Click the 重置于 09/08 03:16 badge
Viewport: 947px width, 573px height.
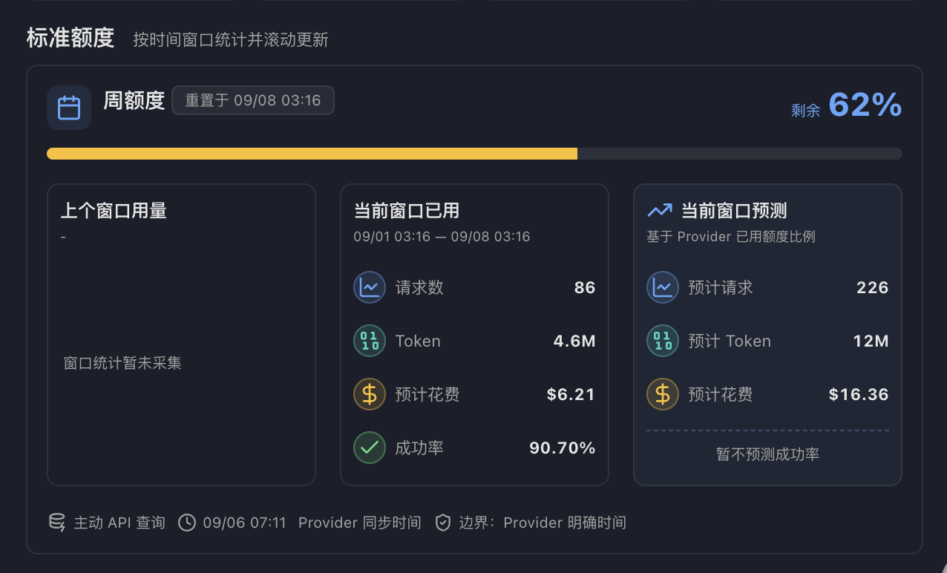(253, 100)
